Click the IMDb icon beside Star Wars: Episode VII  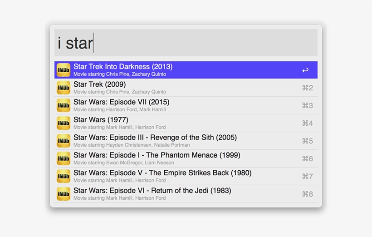pyautogui.click(x=64, y=105)
